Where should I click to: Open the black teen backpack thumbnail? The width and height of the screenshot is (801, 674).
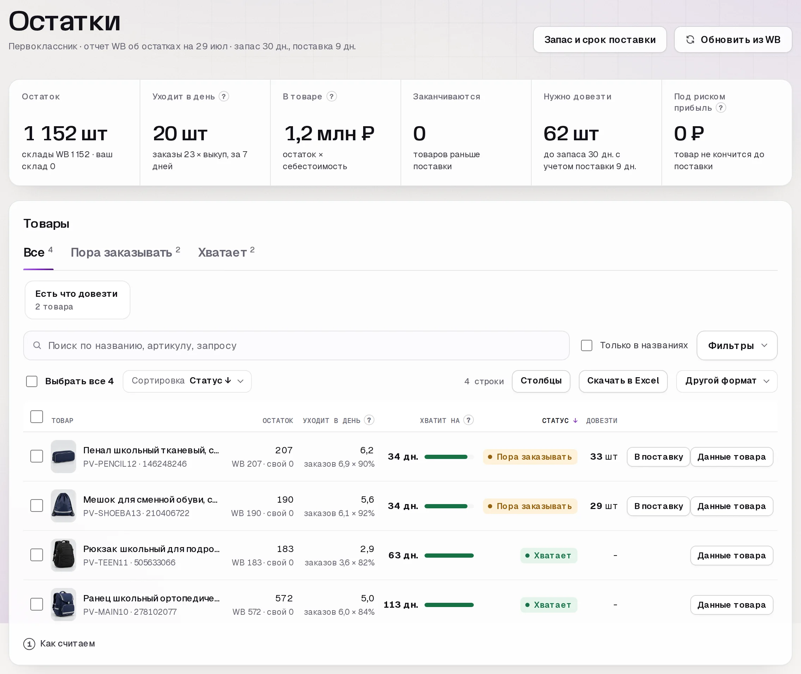coord(63,555)
